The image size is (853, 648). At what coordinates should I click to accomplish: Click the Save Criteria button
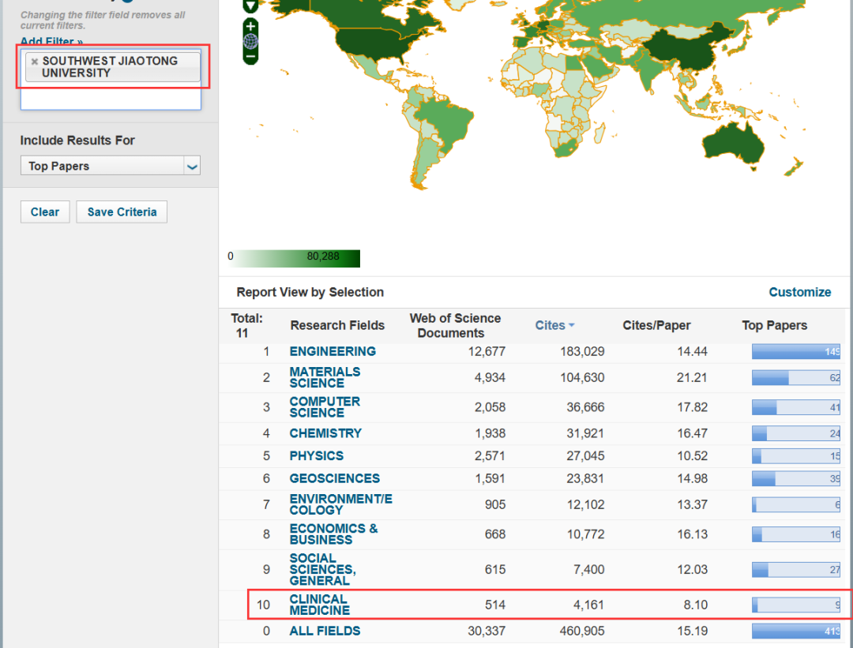pos(122,212)
